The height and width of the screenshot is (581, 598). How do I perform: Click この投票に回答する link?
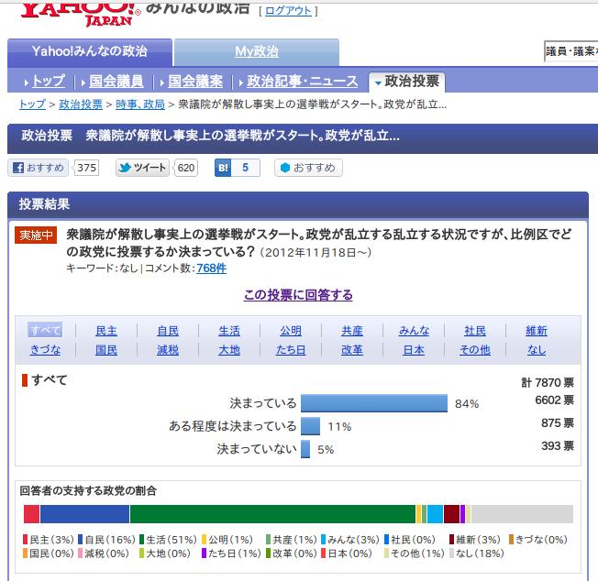click(298, 295)
